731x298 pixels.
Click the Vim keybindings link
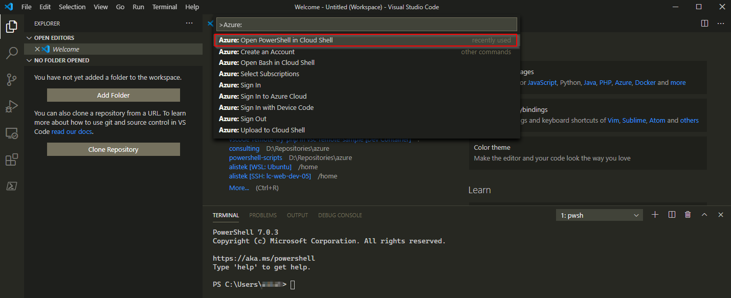[x=613, y=120]
